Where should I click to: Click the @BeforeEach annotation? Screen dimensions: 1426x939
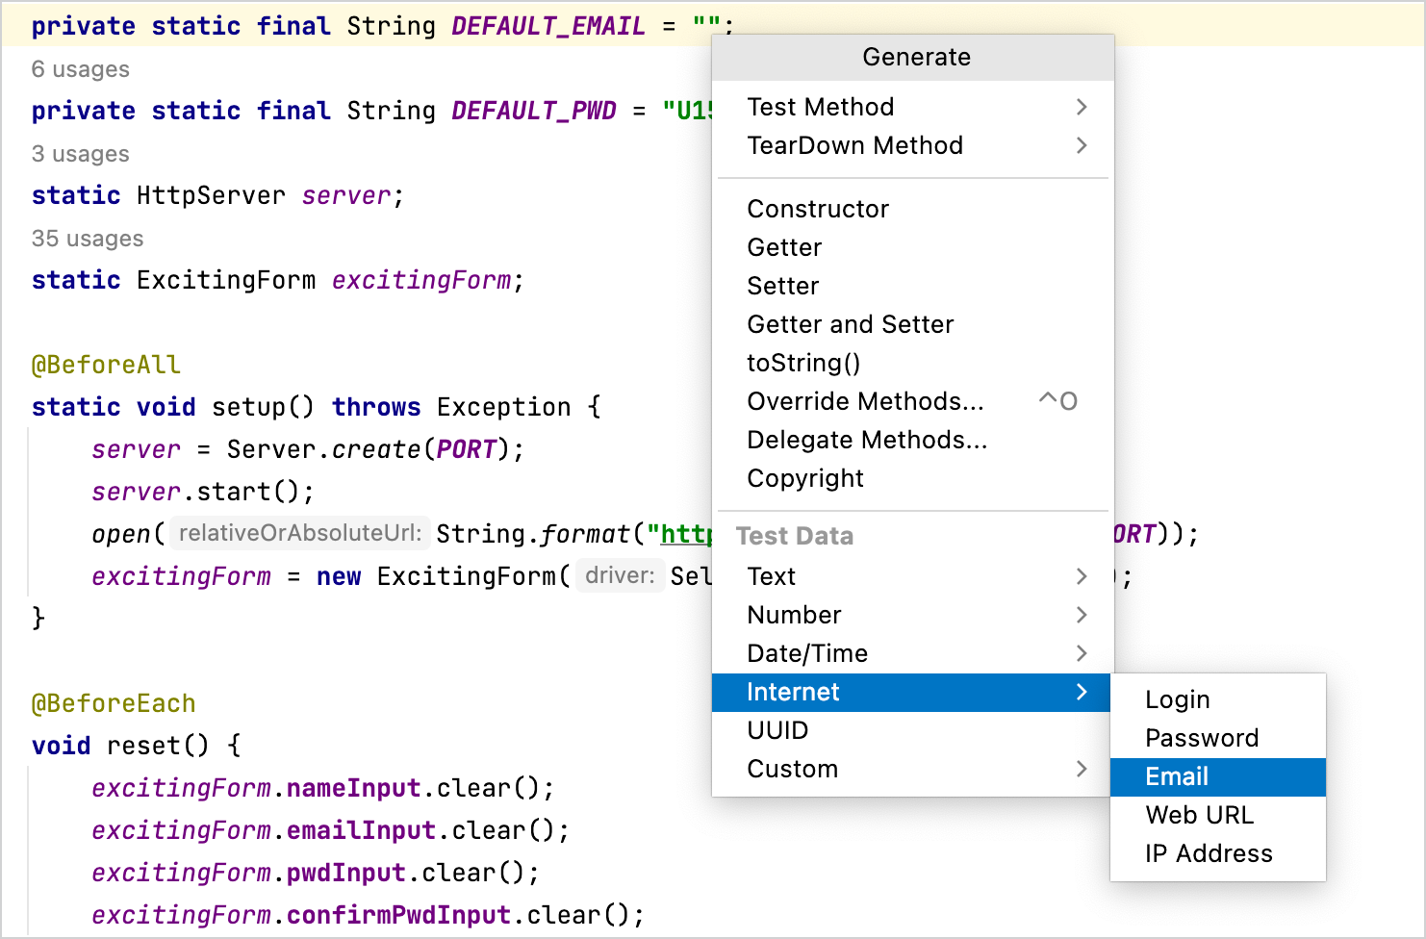click(x=114, y=703)
